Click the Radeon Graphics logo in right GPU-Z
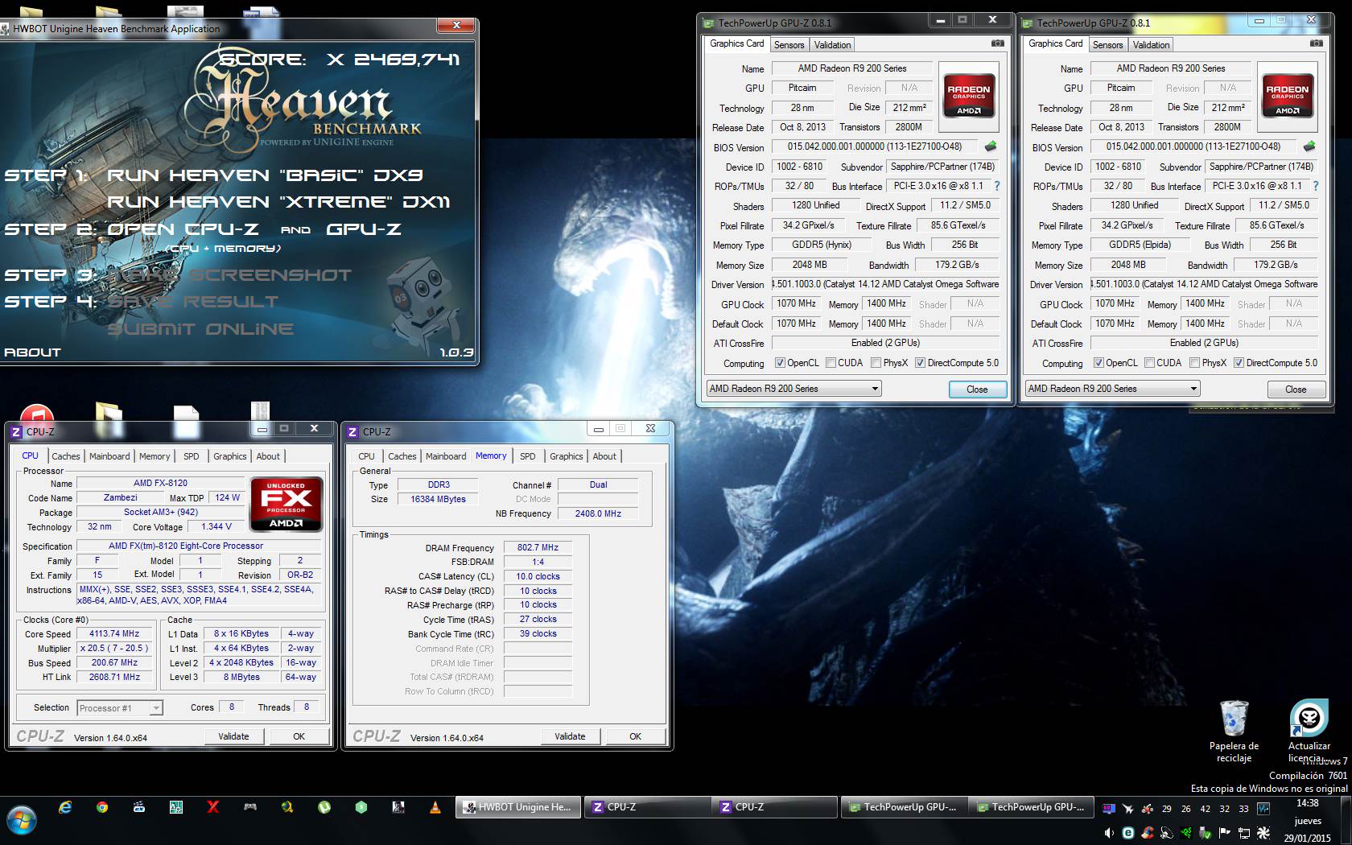The image size is (1352, 845). tap(1287, 97)
